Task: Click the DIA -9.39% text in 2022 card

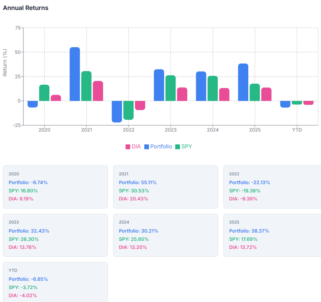Action: (243, 199)
